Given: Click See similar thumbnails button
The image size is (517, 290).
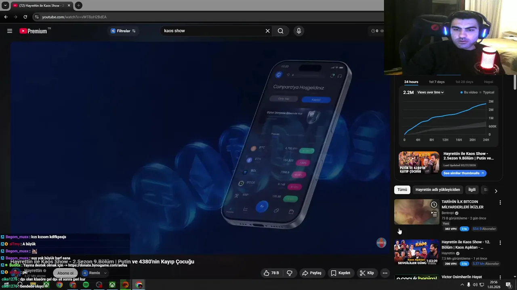Looking at the screenshot, I should point(464,173).
